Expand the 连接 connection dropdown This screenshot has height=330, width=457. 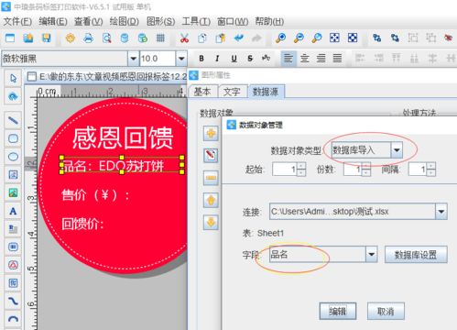pyautogui.click(x=441, y=212)
